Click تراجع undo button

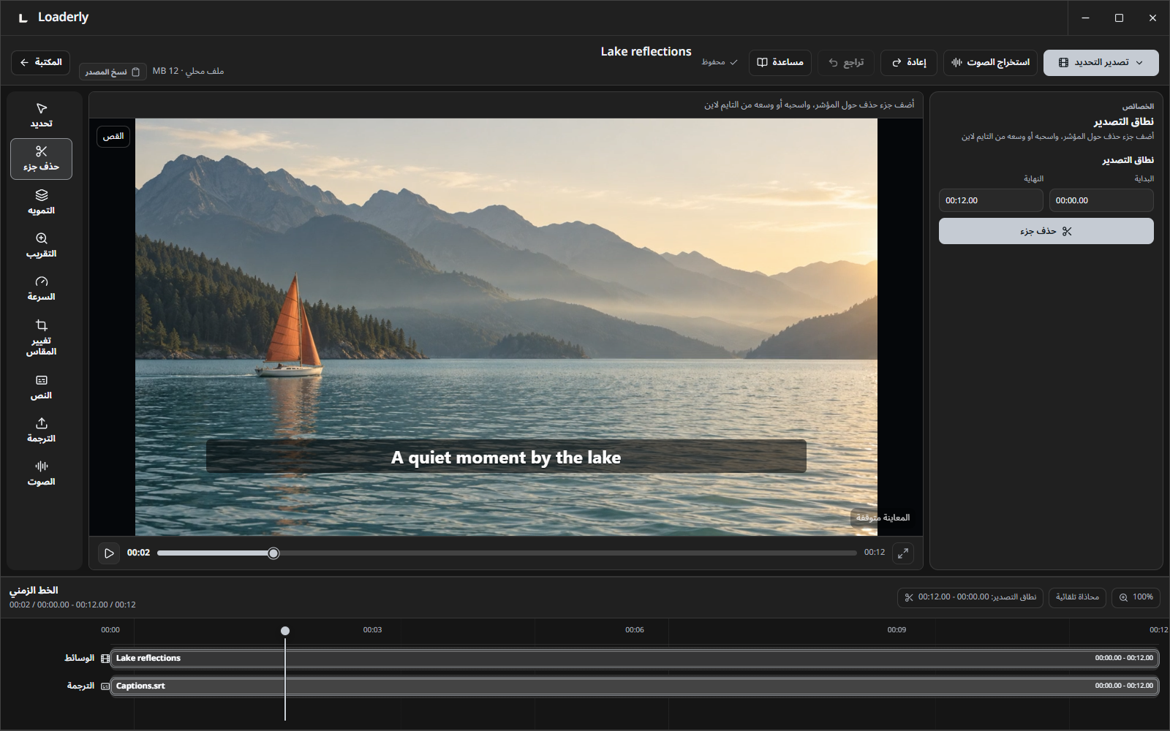[846, 62]
